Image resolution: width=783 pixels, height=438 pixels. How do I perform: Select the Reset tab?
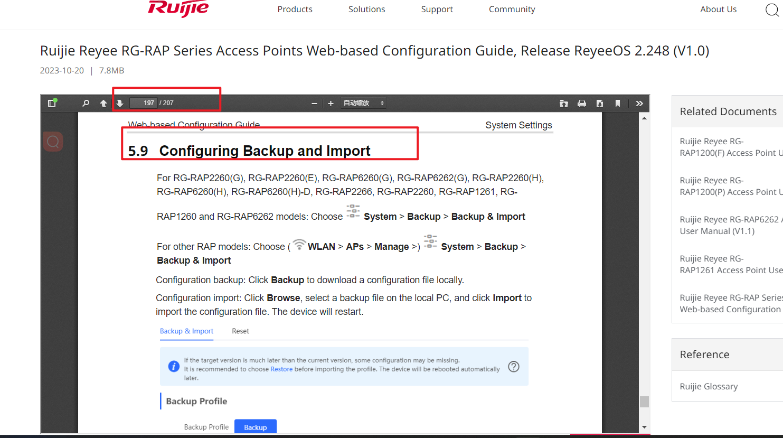240,331
